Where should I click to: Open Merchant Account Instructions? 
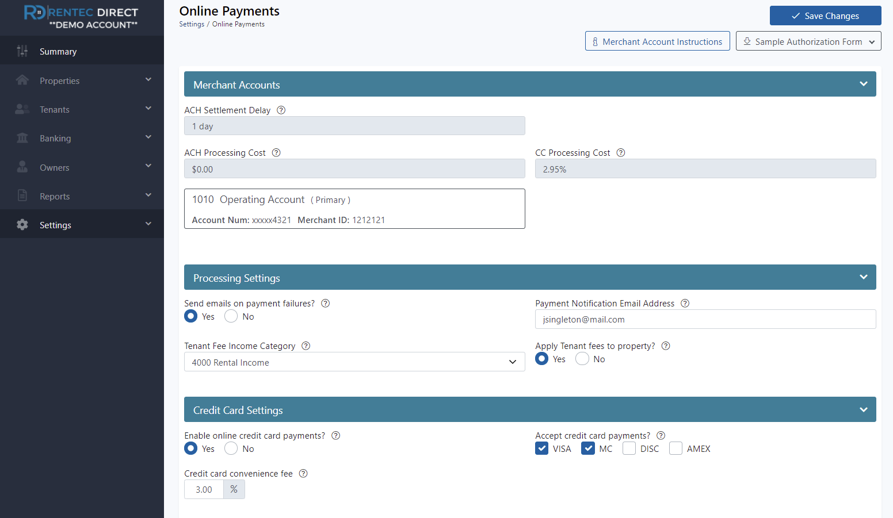657,41
